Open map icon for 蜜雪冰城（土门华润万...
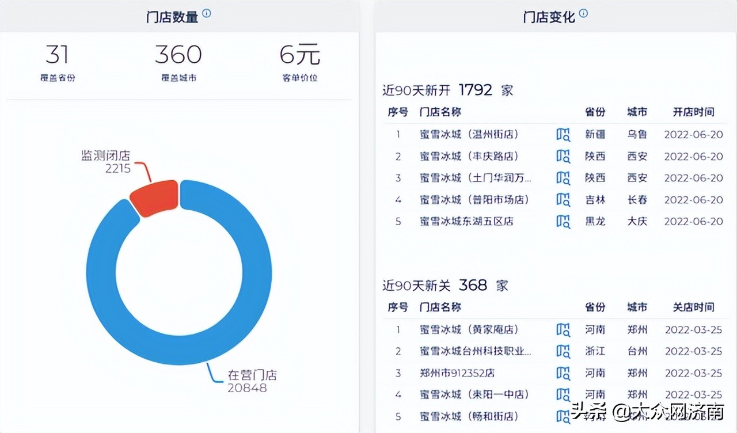The image size is (737, 433). 563,178
